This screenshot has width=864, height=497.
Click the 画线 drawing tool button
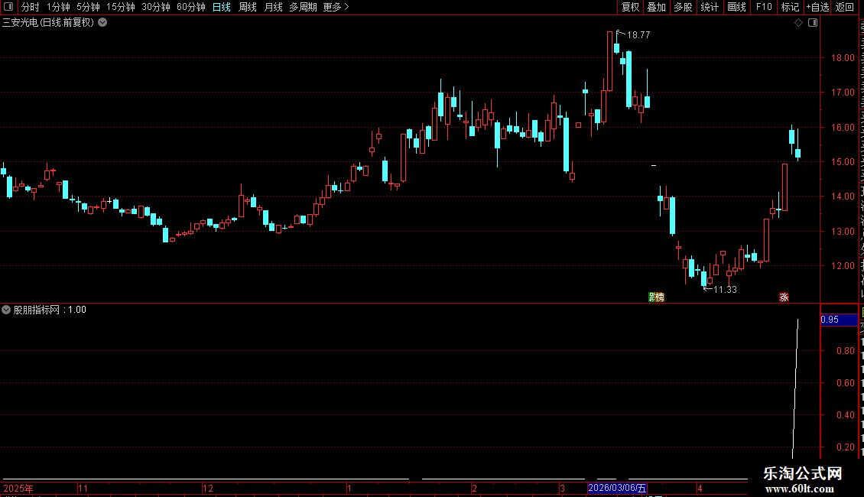737,7
